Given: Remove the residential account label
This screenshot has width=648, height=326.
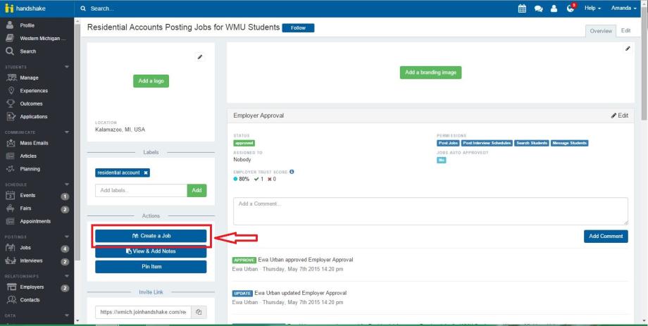Looking at the screenshot, I should tap(146, 173).
